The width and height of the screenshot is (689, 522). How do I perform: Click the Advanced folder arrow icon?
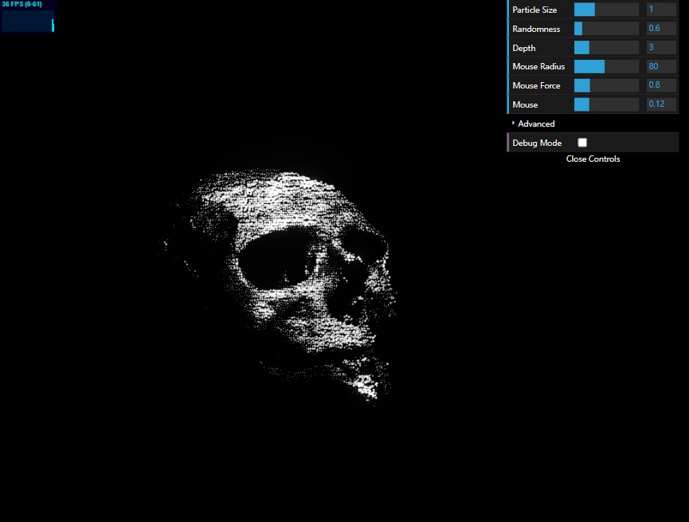[513, 124]
